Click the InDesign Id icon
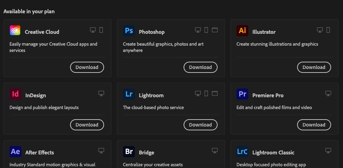This screenshot has width=343, height=168. tap(15, 94)
